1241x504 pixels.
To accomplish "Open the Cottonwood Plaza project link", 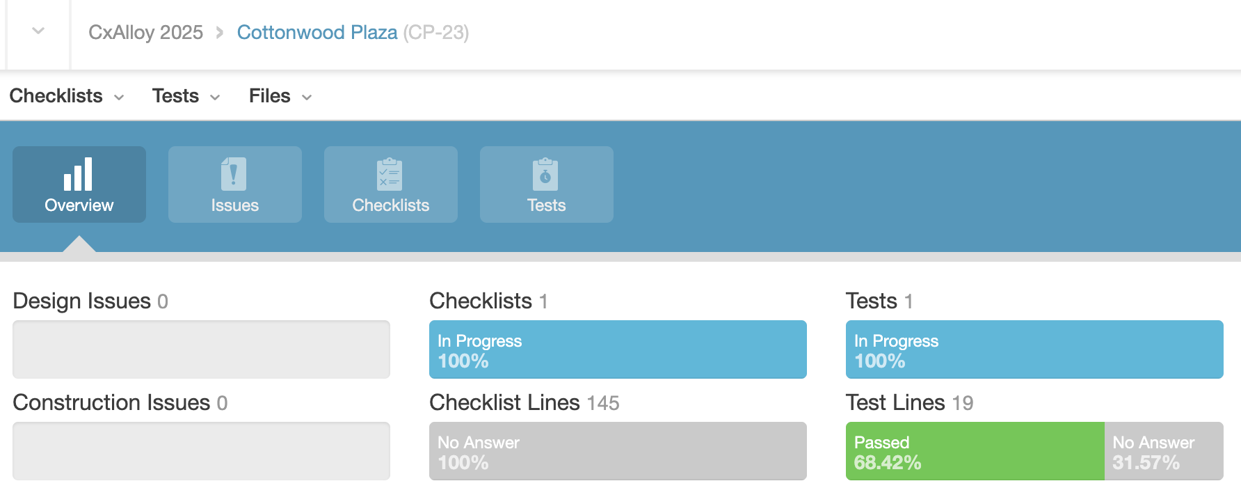I will [x=317, y=33].
